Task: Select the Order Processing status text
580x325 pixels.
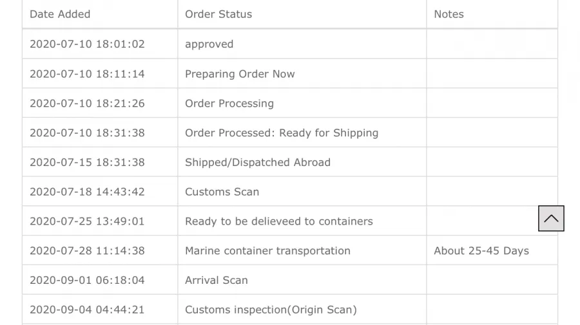Action: tap(229, 104)
